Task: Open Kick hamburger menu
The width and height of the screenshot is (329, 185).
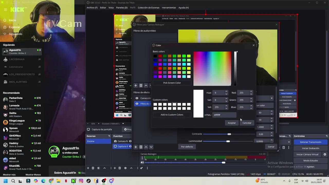Action: [x=5, y=10]
